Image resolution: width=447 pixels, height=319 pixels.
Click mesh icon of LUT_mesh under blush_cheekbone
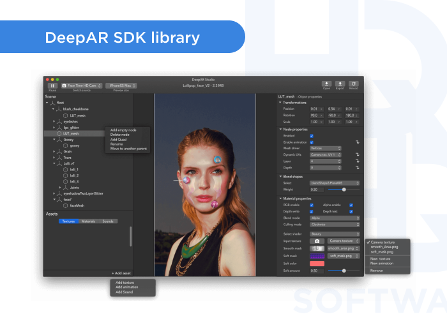click(65, 115)
